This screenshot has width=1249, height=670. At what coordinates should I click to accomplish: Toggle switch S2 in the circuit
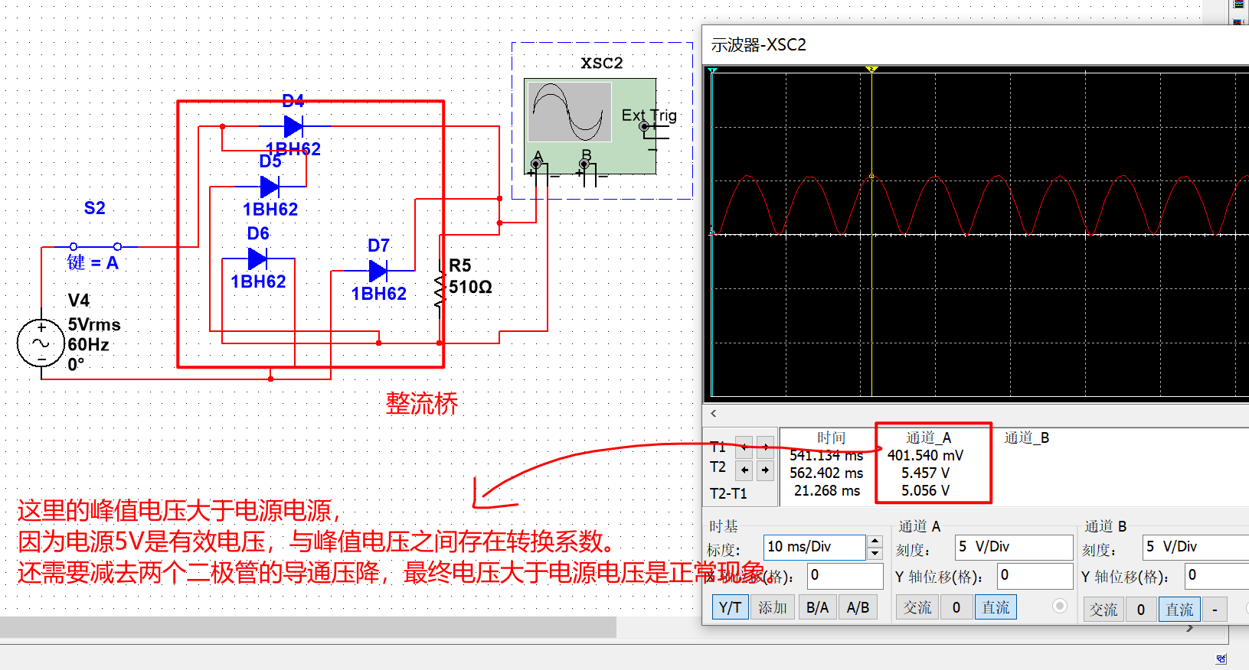[x=95, y=246]
